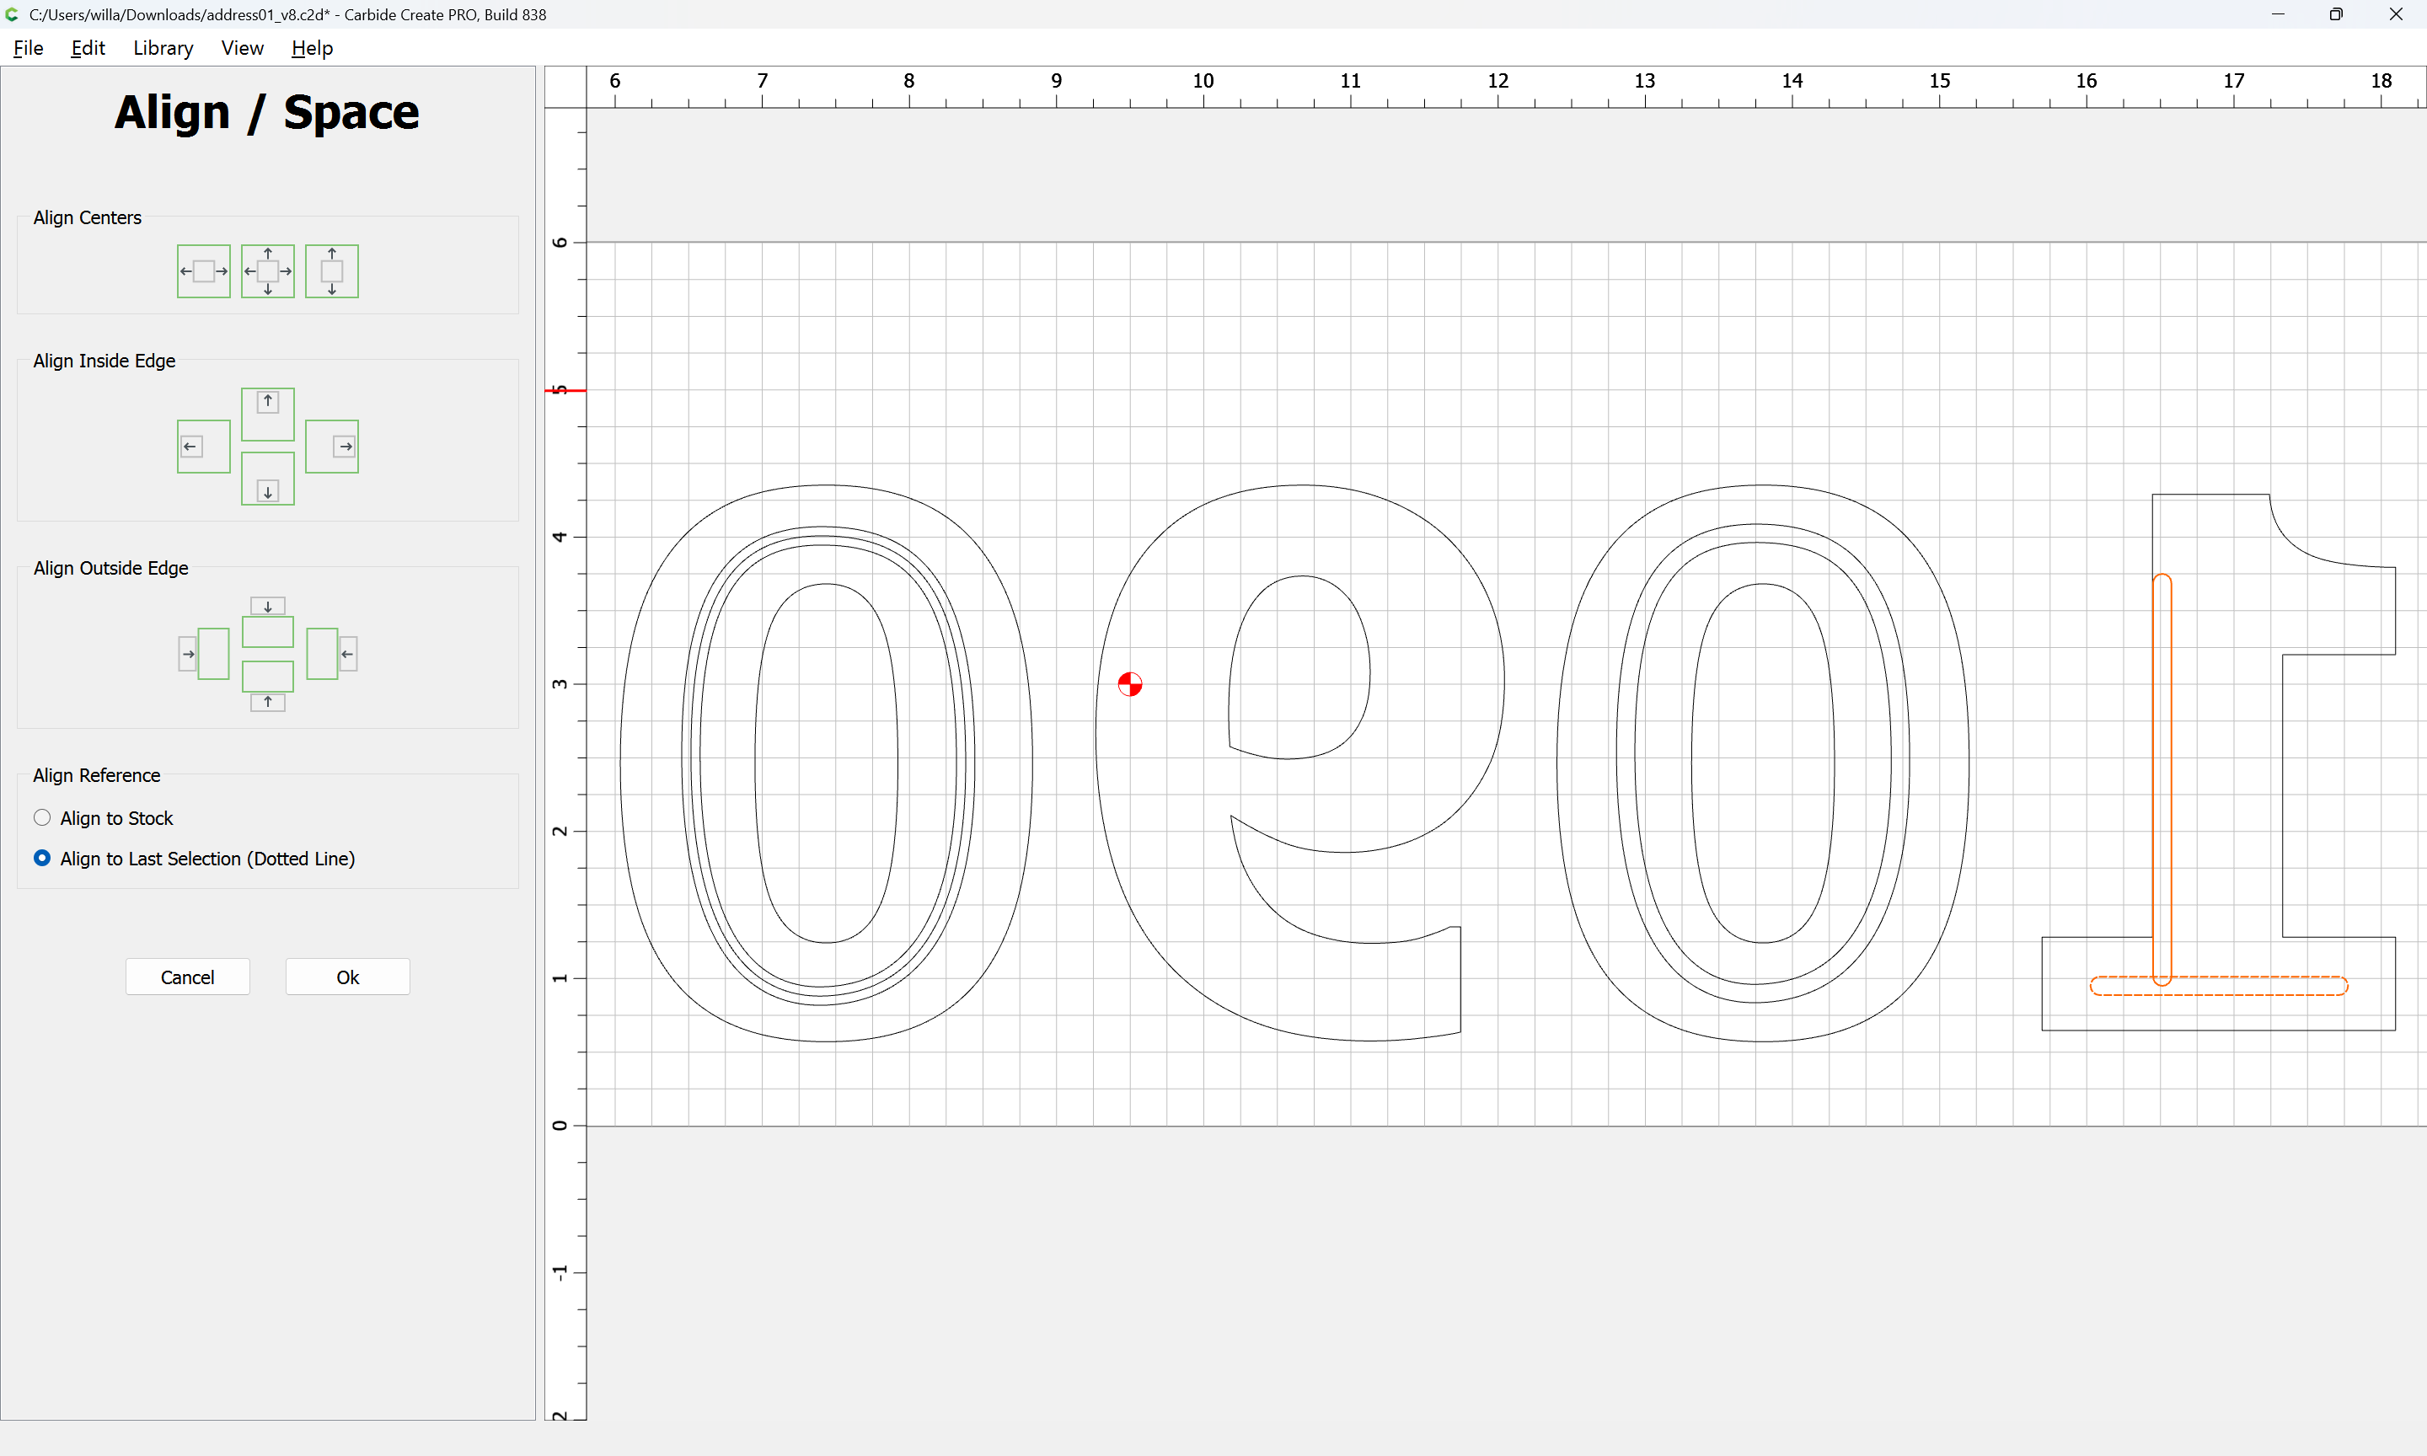Align inside edge to right
Screen dimensions: 2427x1456
(331, 447)
